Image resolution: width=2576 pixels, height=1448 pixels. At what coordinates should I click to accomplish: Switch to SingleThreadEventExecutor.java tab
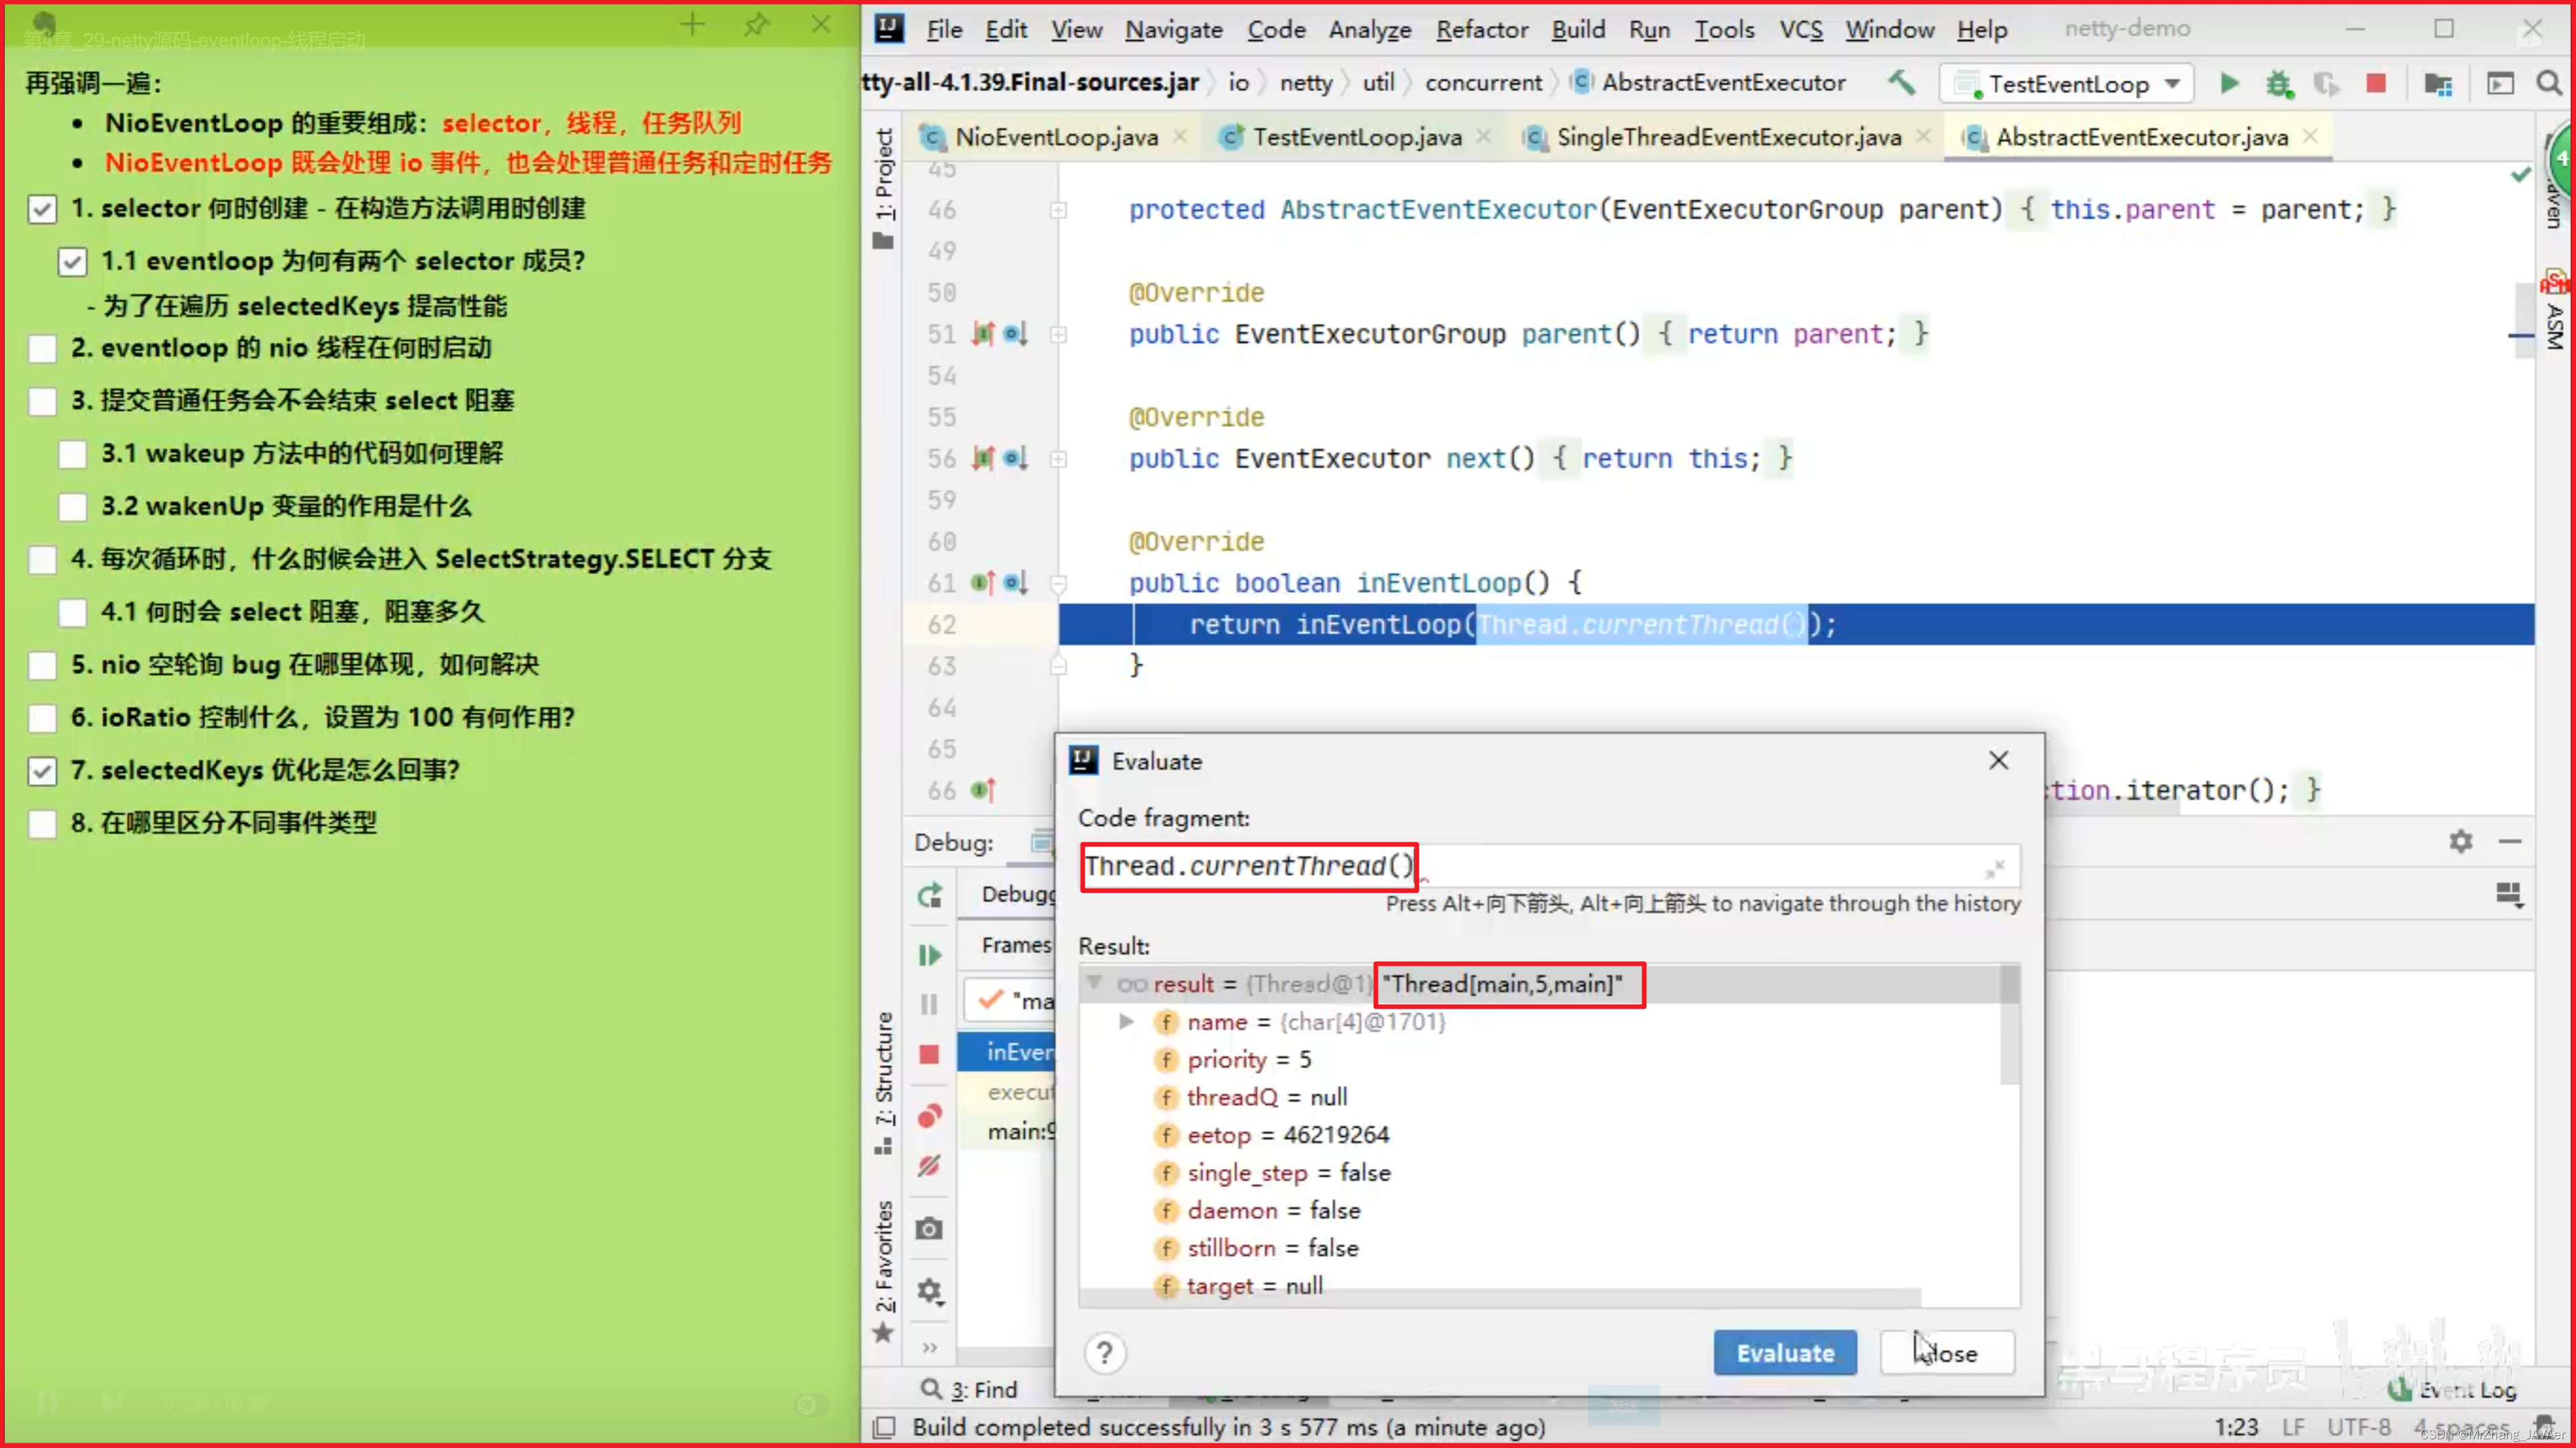coord(1728,137)
